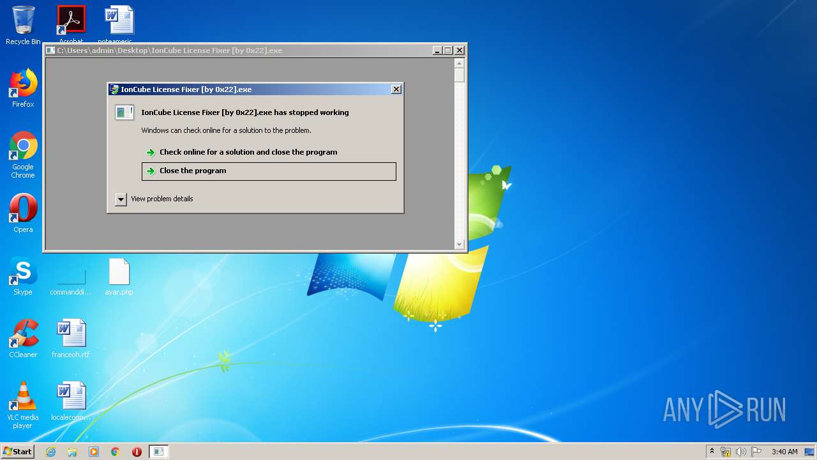817x460 pixels.
Task: Select the avar.php file icon
Action: point(119,277)
